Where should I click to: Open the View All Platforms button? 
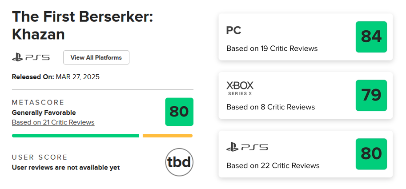96,57
